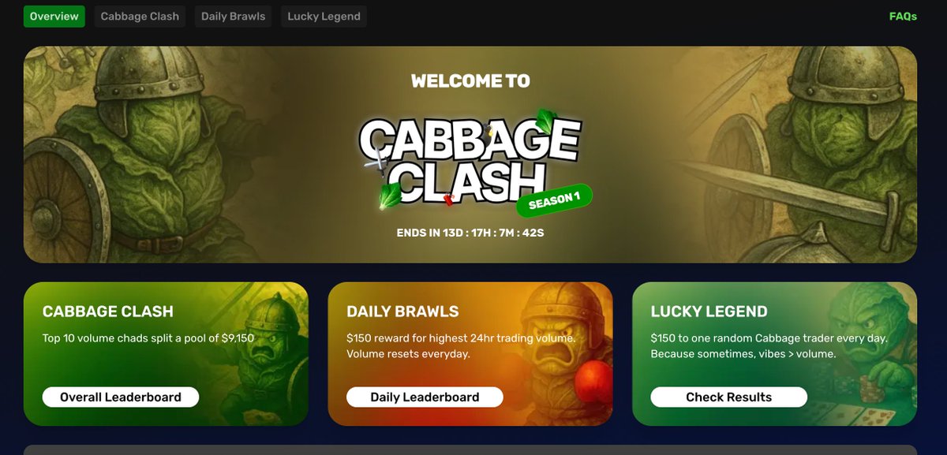The image size is (947, 455).
Task: Click the Ends In countdown timer
Action: (470, 233)
